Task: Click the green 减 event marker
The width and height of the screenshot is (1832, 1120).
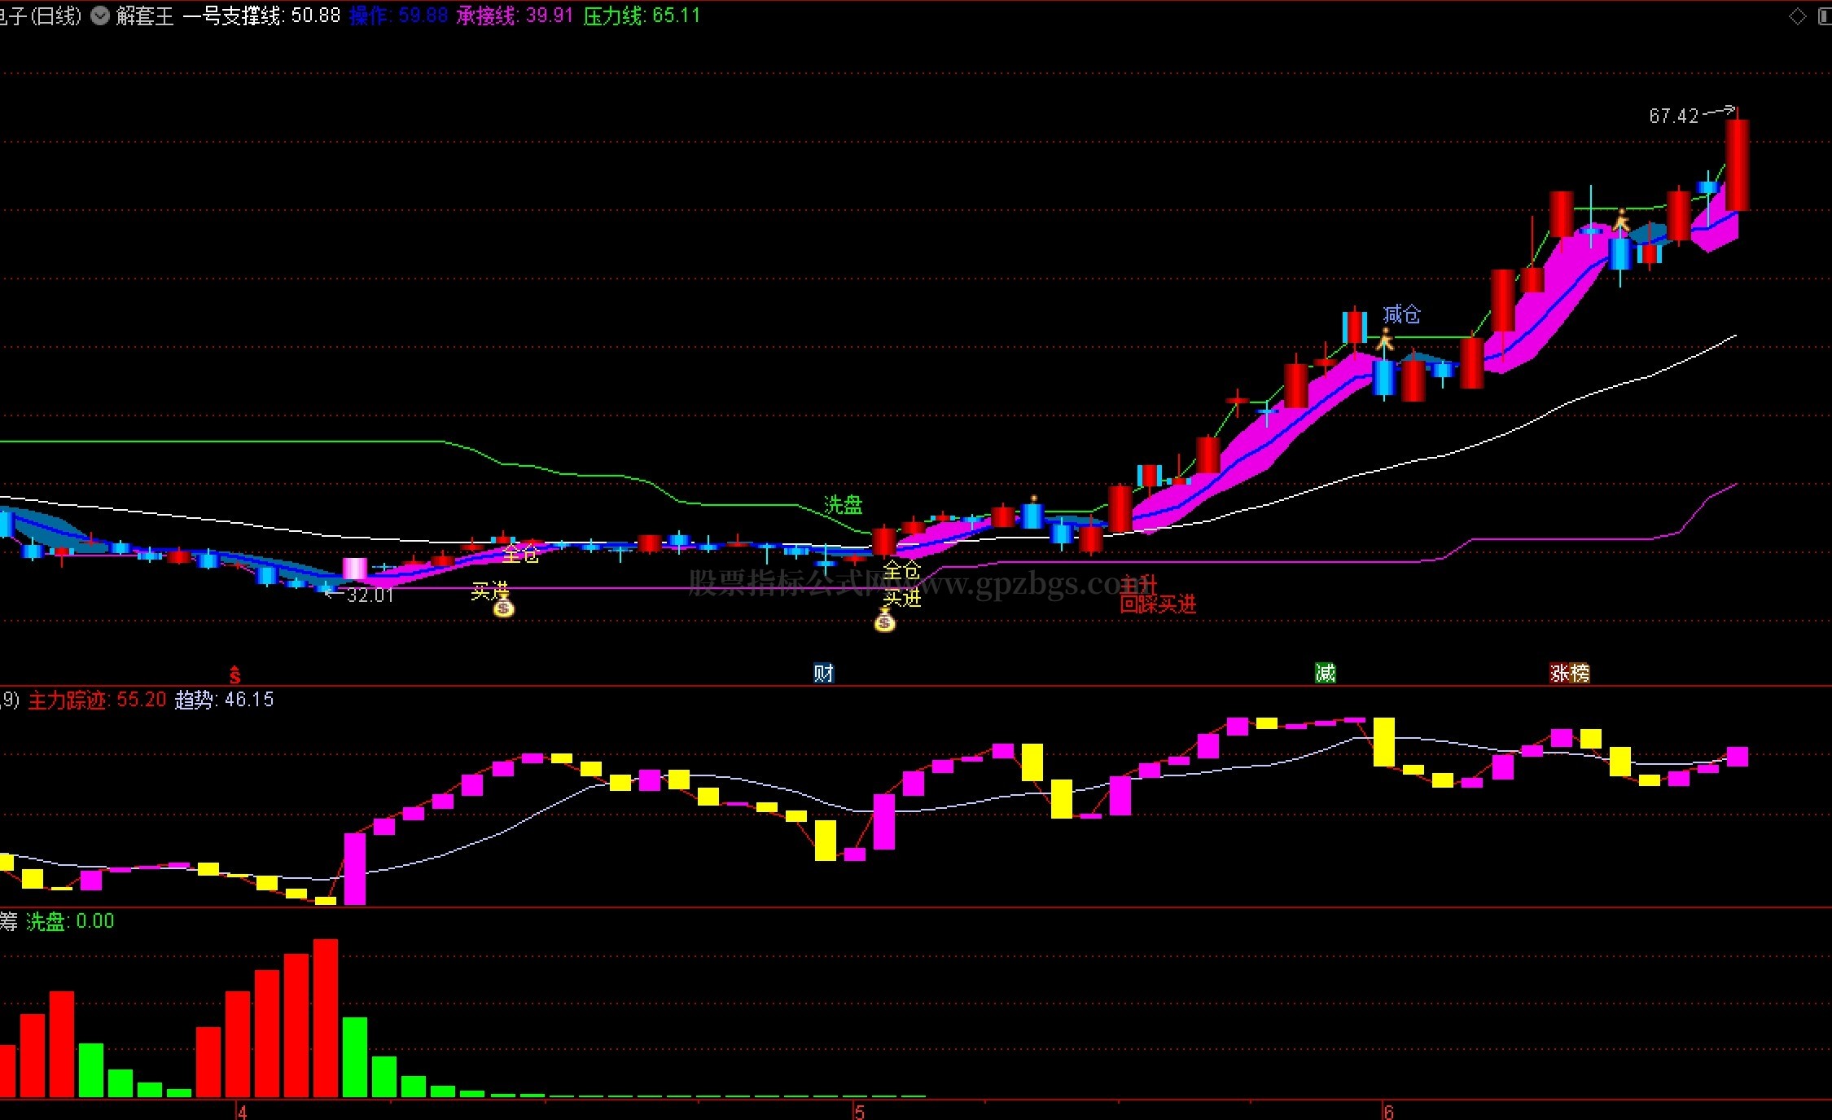Action: [x=1326, y=673]
